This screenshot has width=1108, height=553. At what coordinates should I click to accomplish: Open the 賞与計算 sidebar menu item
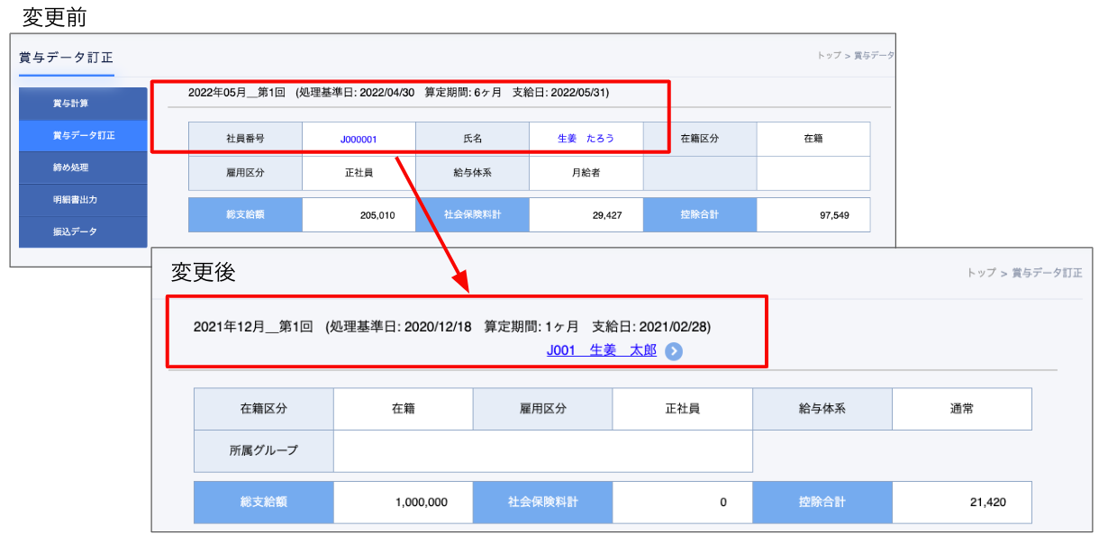[x=83, y=104]
